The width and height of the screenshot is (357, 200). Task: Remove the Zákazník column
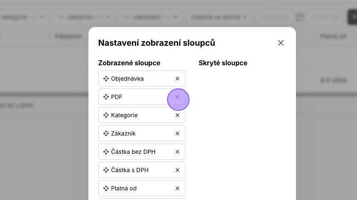coord(177,133)
